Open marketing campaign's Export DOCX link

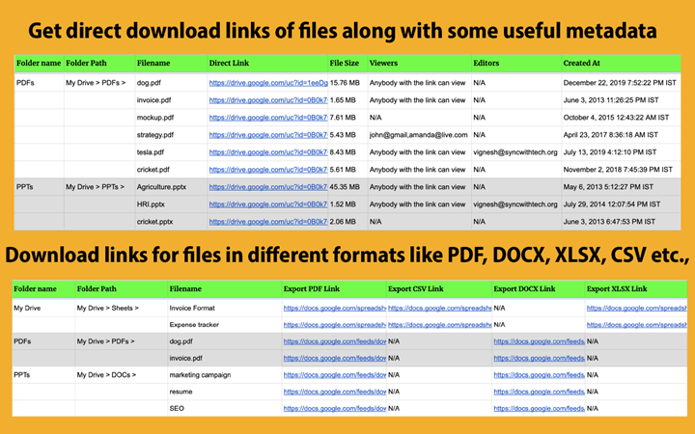(x=539, y=374)
